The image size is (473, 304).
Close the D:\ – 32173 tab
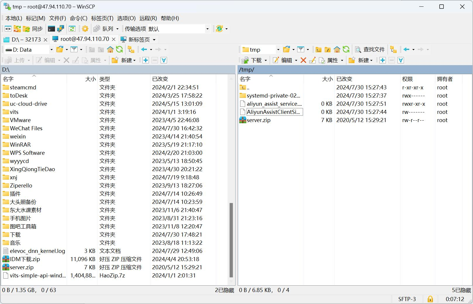coord(45,39)
